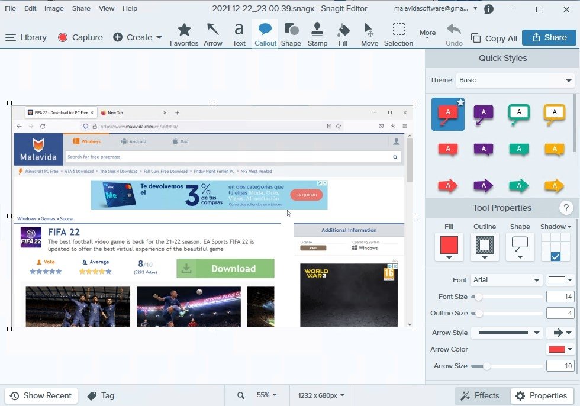
Task: Toggle the Show Recent tray
Action: click(x=41, y=396)
